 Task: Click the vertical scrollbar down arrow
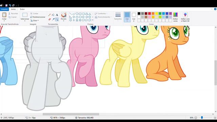click(x=216, y=111)
